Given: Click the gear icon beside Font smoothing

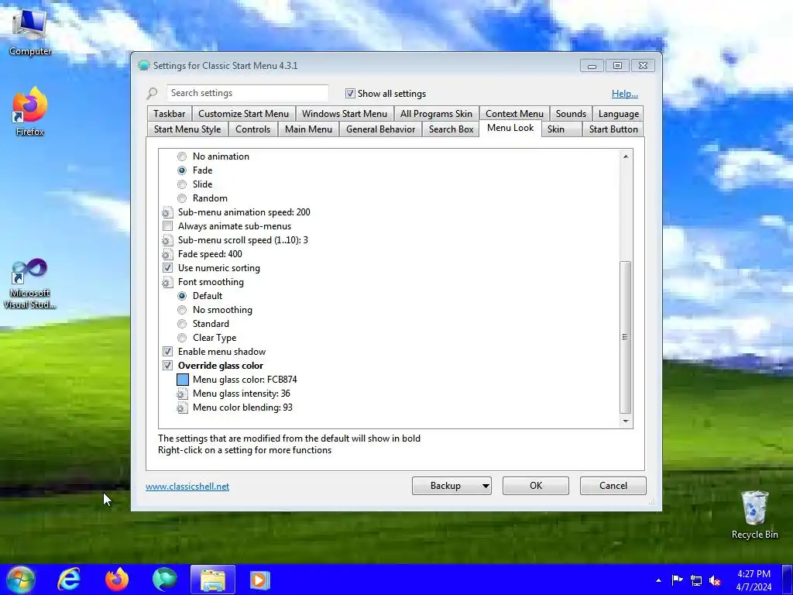Looking at the screenshot, I should point(167,282).
